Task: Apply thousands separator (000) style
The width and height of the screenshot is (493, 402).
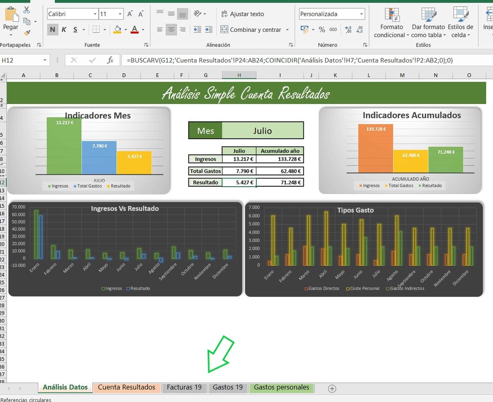Action: (x=333, y=30)
